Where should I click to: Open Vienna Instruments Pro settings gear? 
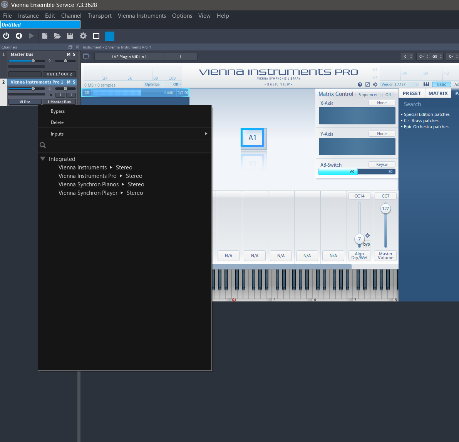[375, 84]
